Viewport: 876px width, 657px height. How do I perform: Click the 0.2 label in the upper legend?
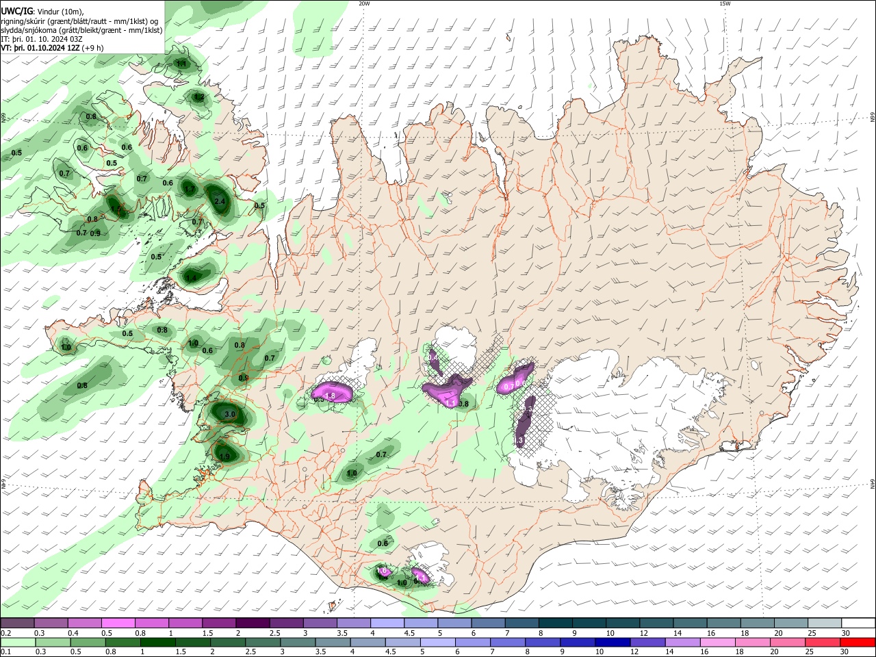[5, 633]
